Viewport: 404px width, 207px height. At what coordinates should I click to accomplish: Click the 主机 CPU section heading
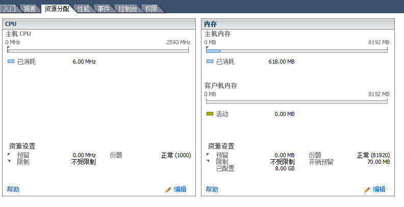18,34
